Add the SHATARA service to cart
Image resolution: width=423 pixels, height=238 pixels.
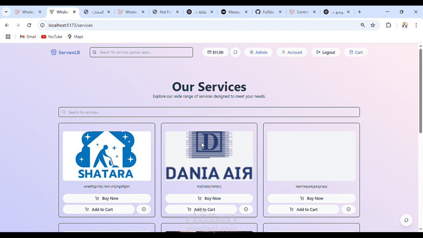[x=99, y=209]
